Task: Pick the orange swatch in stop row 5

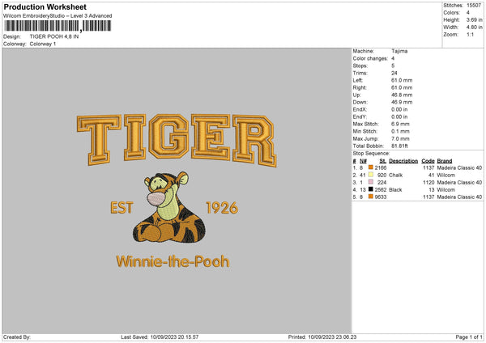Action: (371, 197)
